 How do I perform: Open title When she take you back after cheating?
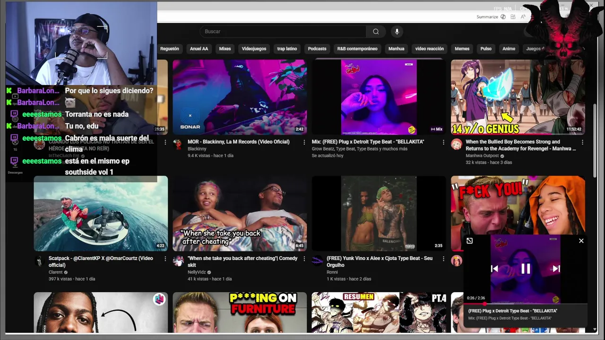[x=242, y=262]
